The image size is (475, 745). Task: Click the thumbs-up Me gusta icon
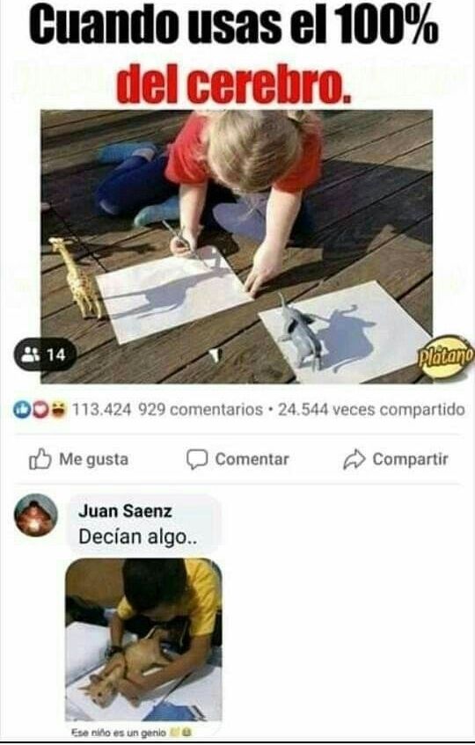pos(40,459)
